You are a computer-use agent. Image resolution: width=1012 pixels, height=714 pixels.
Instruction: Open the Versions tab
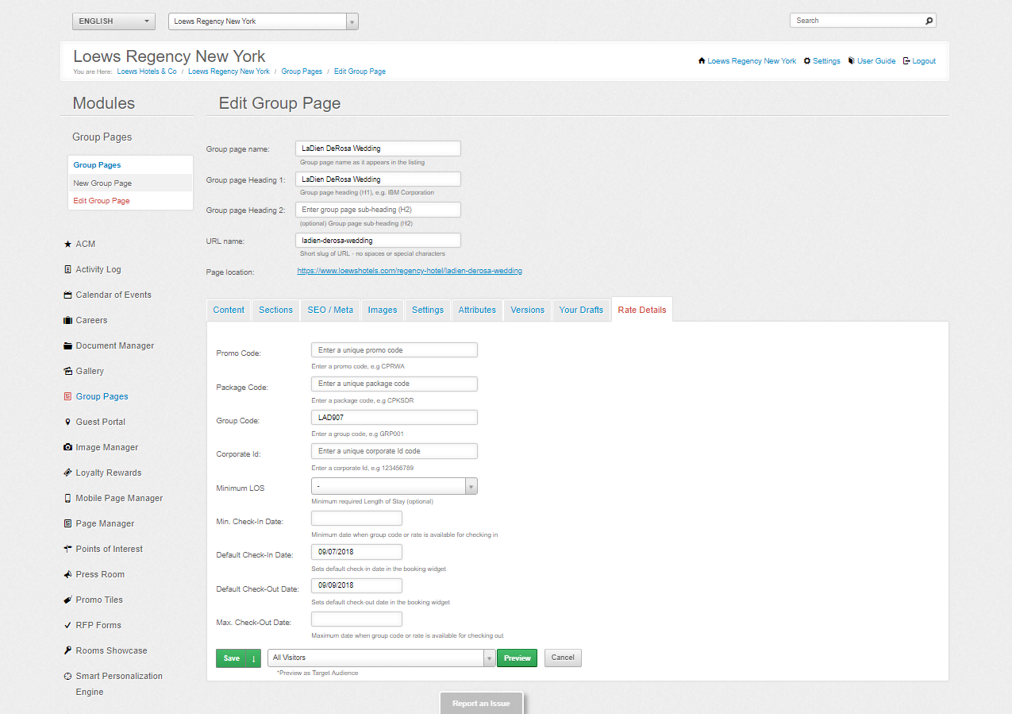[528, 310]
